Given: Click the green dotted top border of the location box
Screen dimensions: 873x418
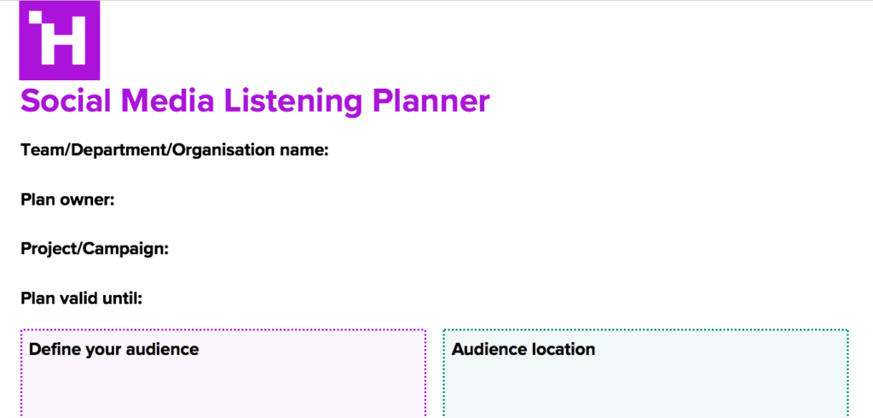Looking at the screenshot, I should pos(645,330).
